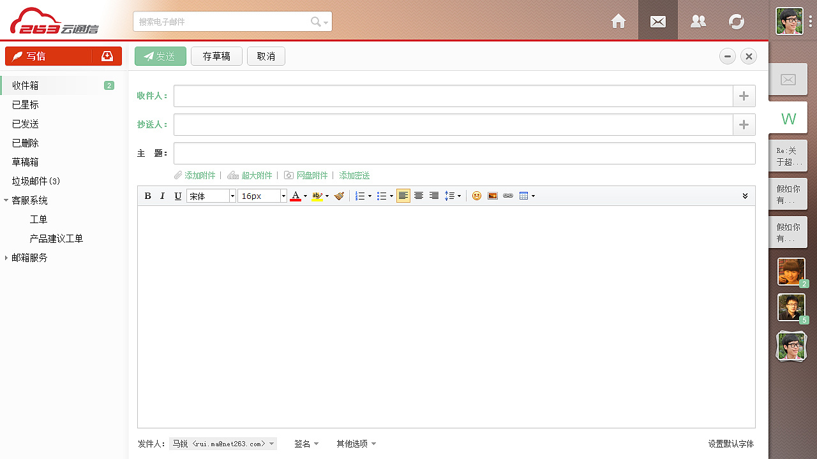Screen dimensions: 817x459
Task: Toggle underline formatting
Action: (x=178, y=196)
